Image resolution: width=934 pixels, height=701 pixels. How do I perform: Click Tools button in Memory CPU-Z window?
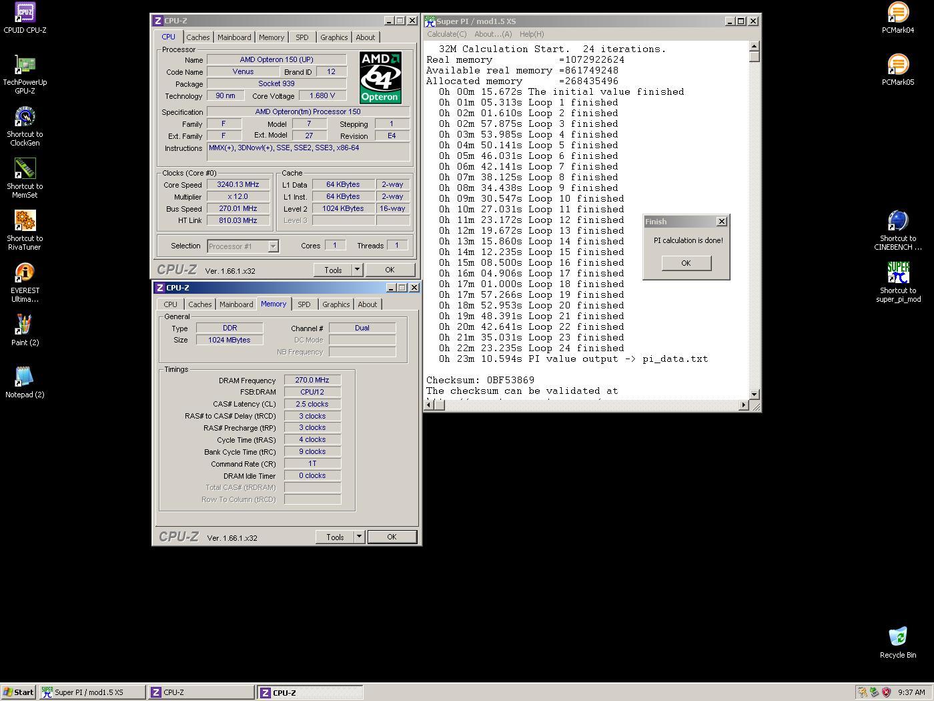pos(335,537)
